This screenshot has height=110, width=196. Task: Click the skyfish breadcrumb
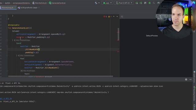[7, 3]
